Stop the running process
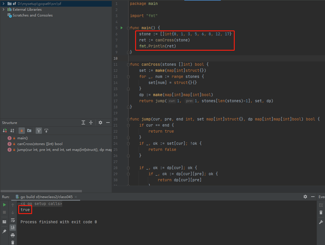This screenshot has height=245, width=325. (x=4, y=213)
